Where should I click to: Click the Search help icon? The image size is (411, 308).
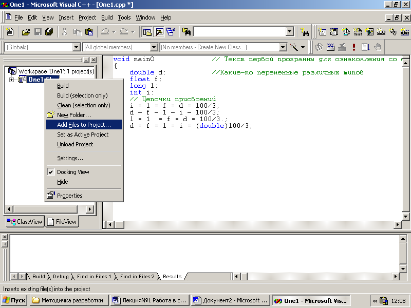[305, 32]
